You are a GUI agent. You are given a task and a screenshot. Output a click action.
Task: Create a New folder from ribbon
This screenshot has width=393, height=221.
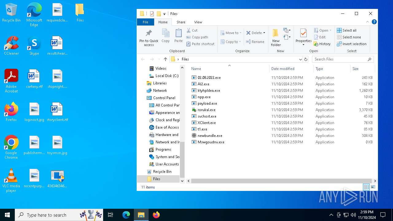click(x=276, y=37)
